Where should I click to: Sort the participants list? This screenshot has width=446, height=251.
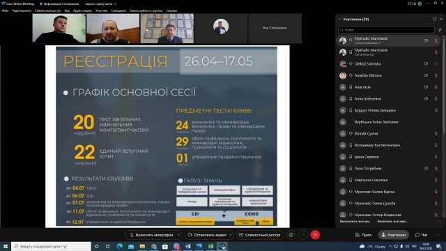[x=440, y=29]
